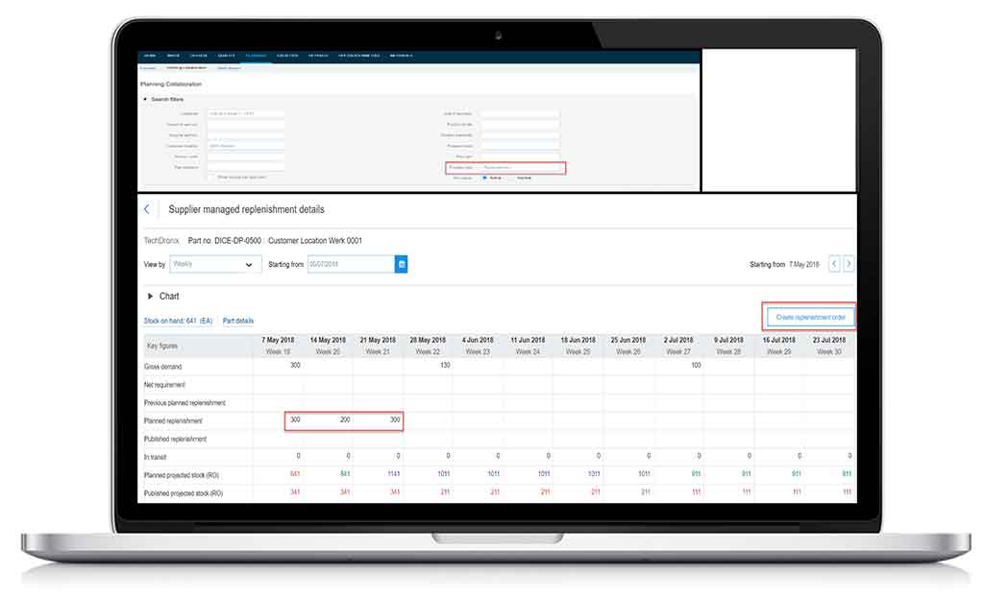The height and width of the screenshot is (599, 984).
Task: Click Planned projected stock 1011 for 28 May 2018
Action: pos(444,474)
